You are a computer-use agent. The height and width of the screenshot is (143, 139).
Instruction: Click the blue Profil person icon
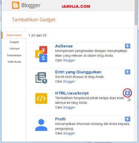coord(41,125)
